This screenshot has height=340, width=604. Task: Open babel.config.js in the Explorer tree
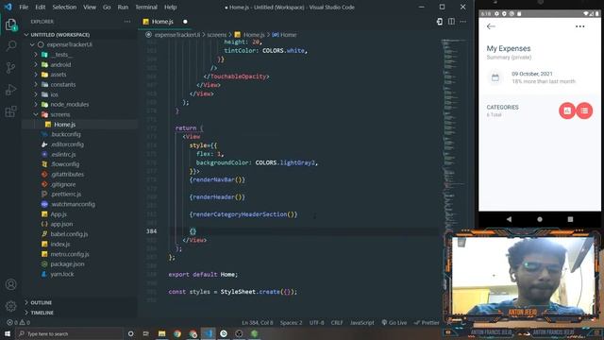tap(69, 234)
